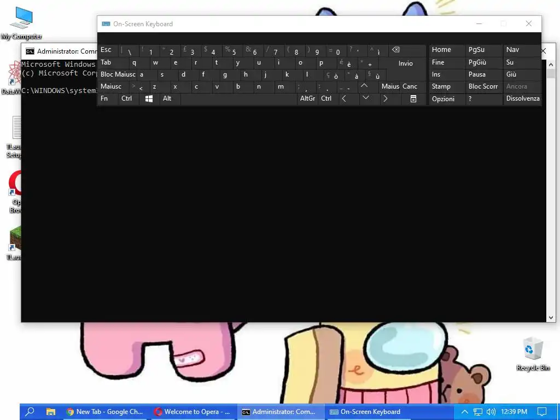560x420 pixels.
Task: Open the notification center icon
Action: (542, 412)
